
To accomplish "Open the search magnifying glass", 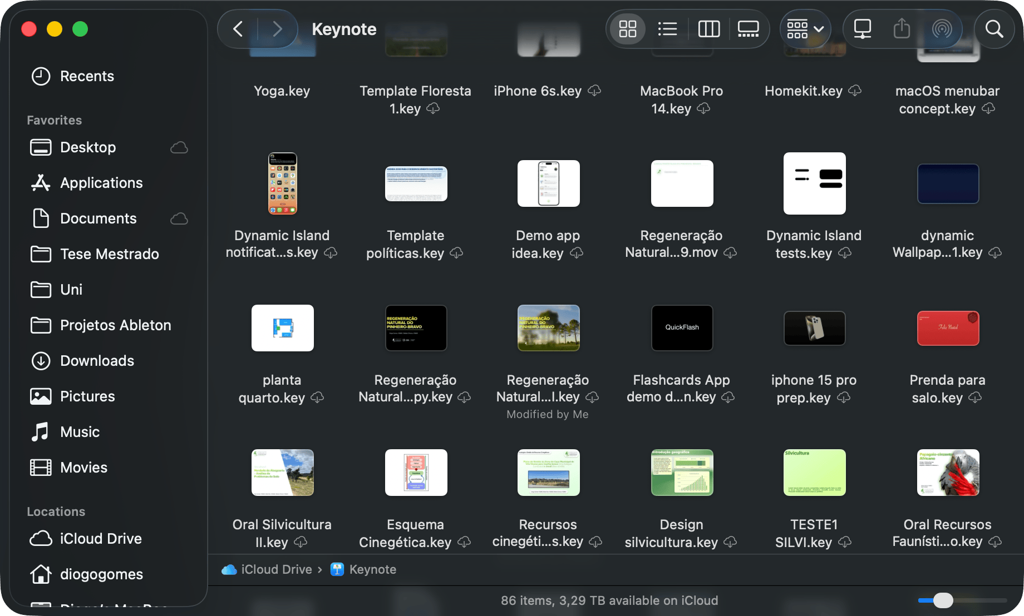I will (x=994, y=29).
